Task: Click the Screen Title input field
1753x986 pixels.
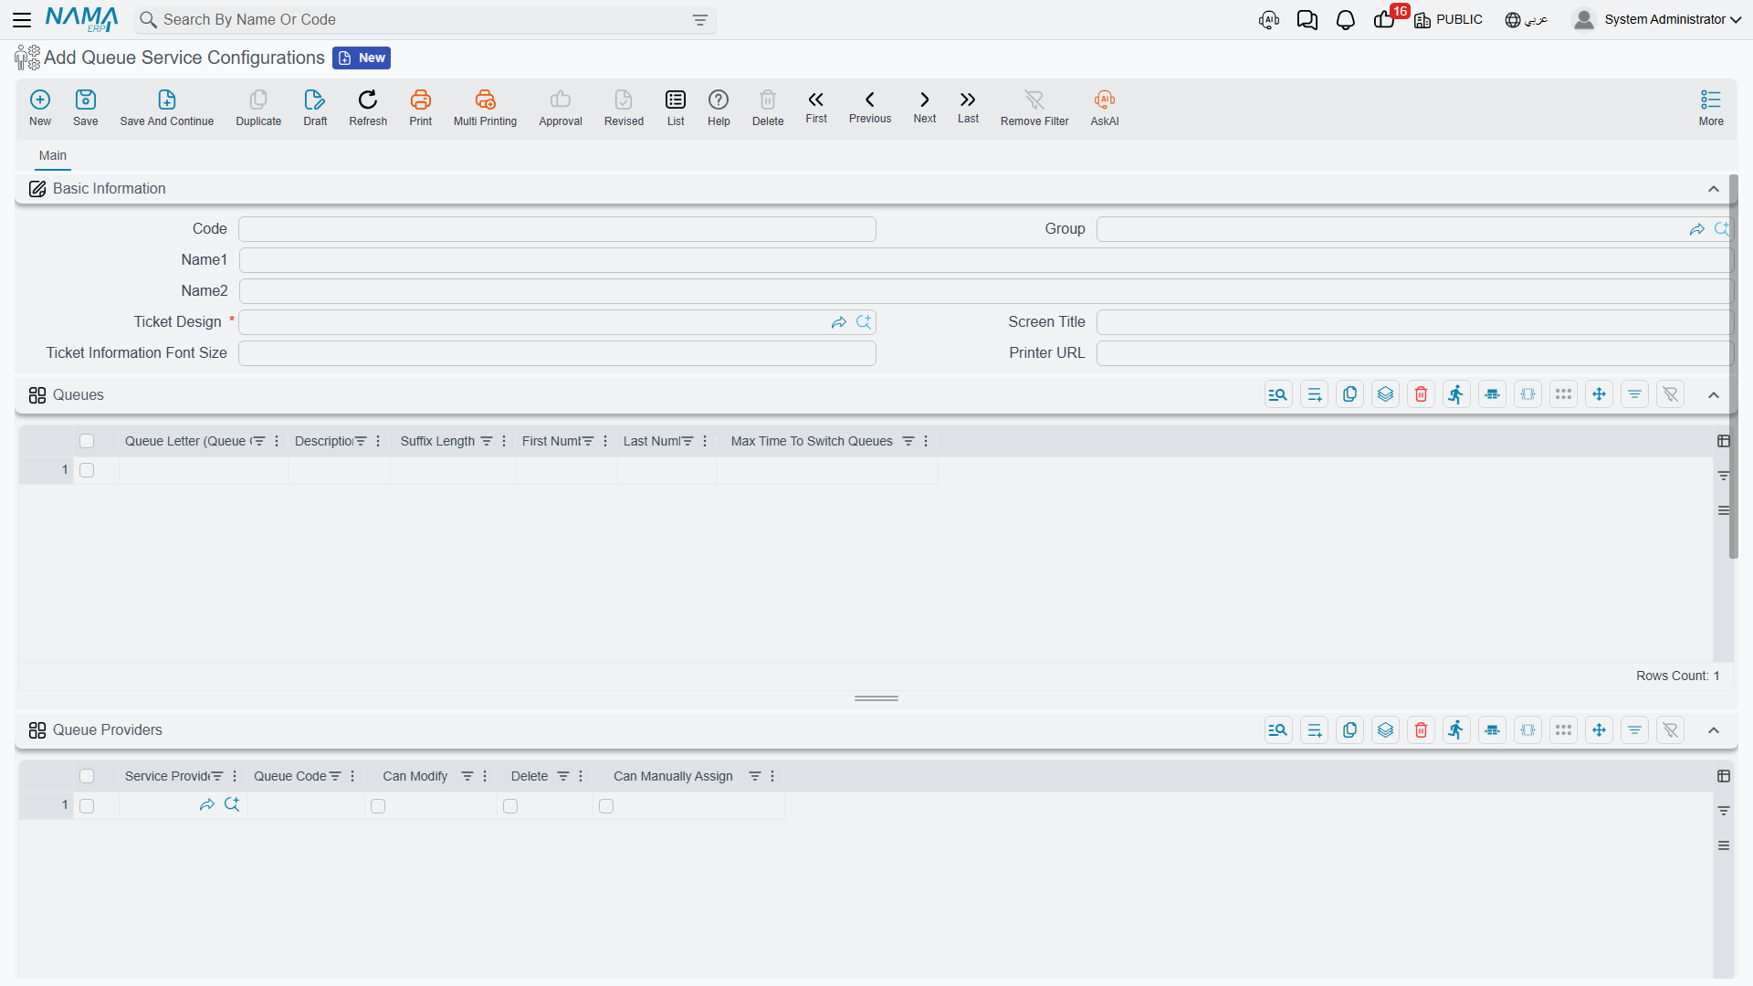Action: [x=1414, y=322]
